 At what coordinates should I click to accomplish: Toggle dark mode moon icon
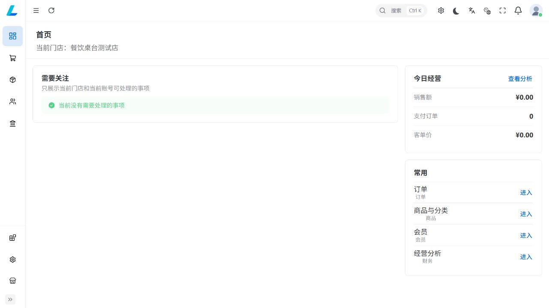click(x=456, y=11)
